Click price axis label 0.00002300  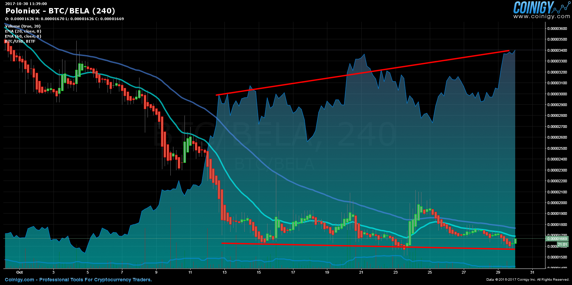pyautogui.click(x=557, y=170)
